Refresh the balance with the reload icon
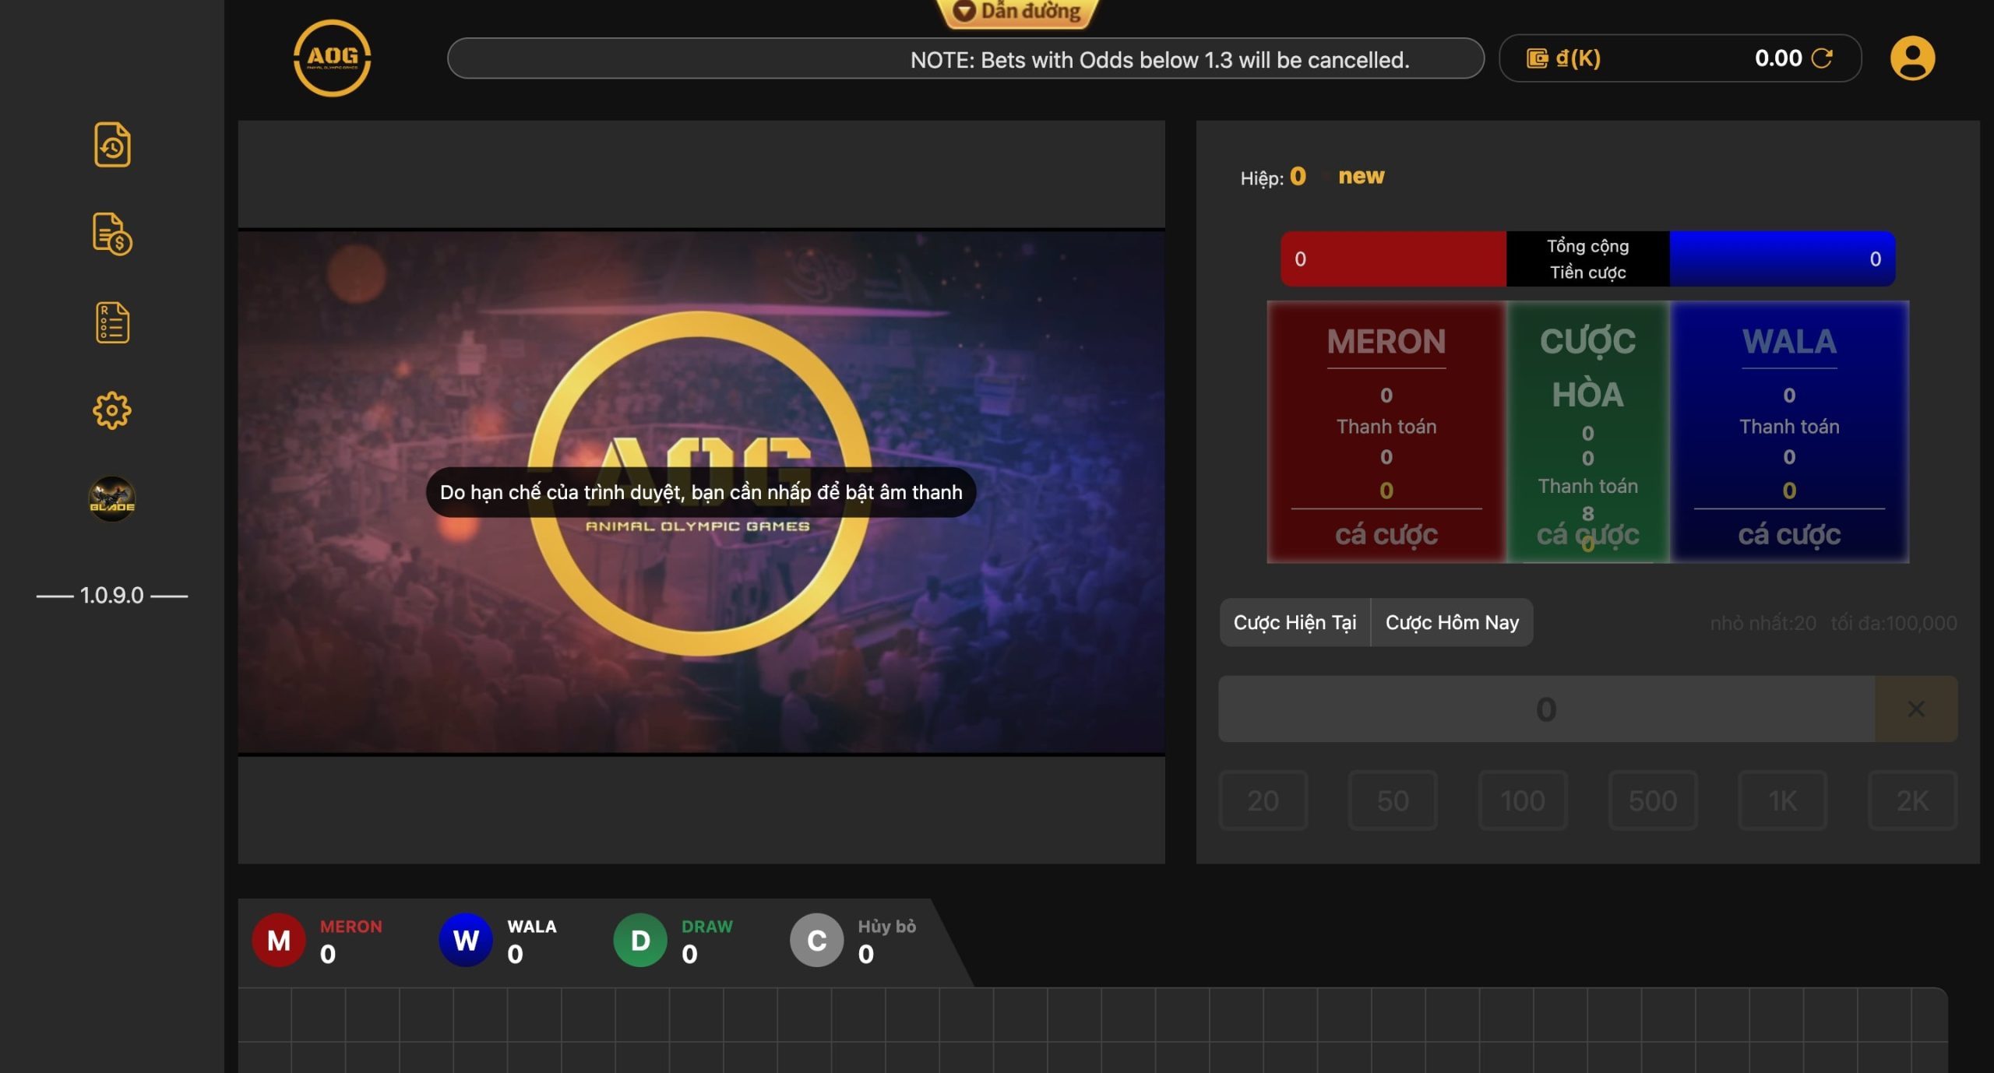 1822,58
